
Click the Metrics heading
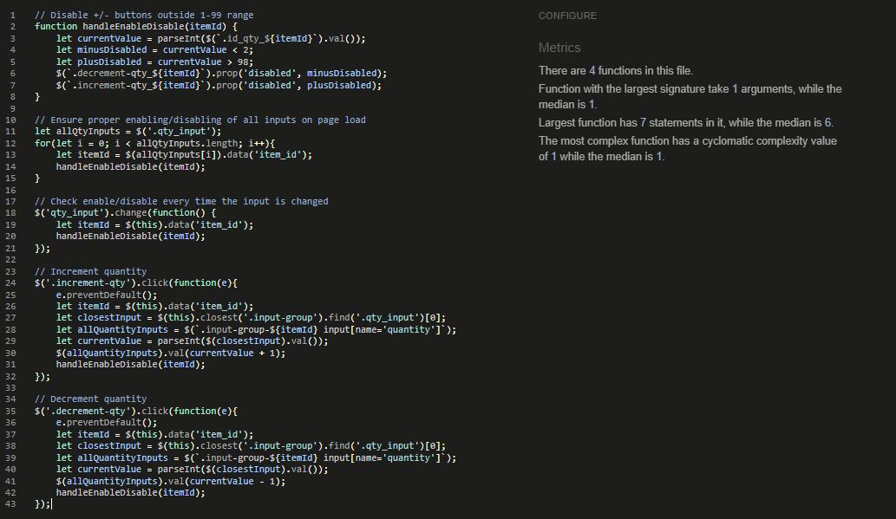(559, 48)
